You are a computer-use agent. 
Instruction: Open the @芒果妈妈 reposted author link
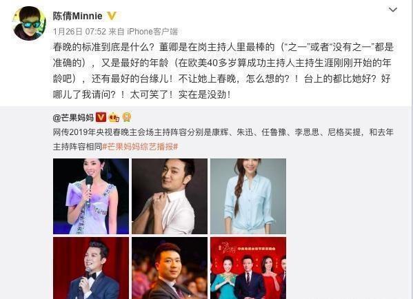click(73, 118)
